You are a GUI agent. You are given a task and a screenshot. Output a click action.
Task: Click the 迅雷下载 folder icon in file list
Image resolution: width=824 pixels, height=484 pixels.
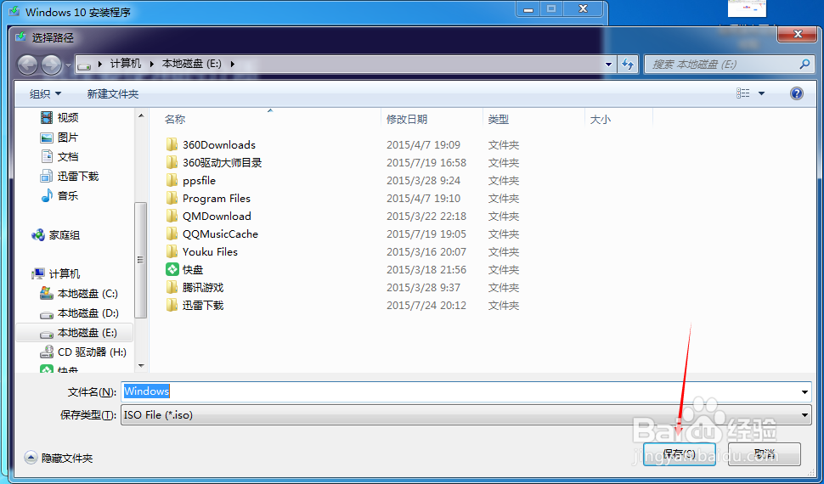(x=172, y=306)
